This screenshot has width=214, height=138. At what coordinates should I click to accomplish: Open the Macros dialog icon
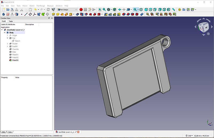click(x=90, y=10)
